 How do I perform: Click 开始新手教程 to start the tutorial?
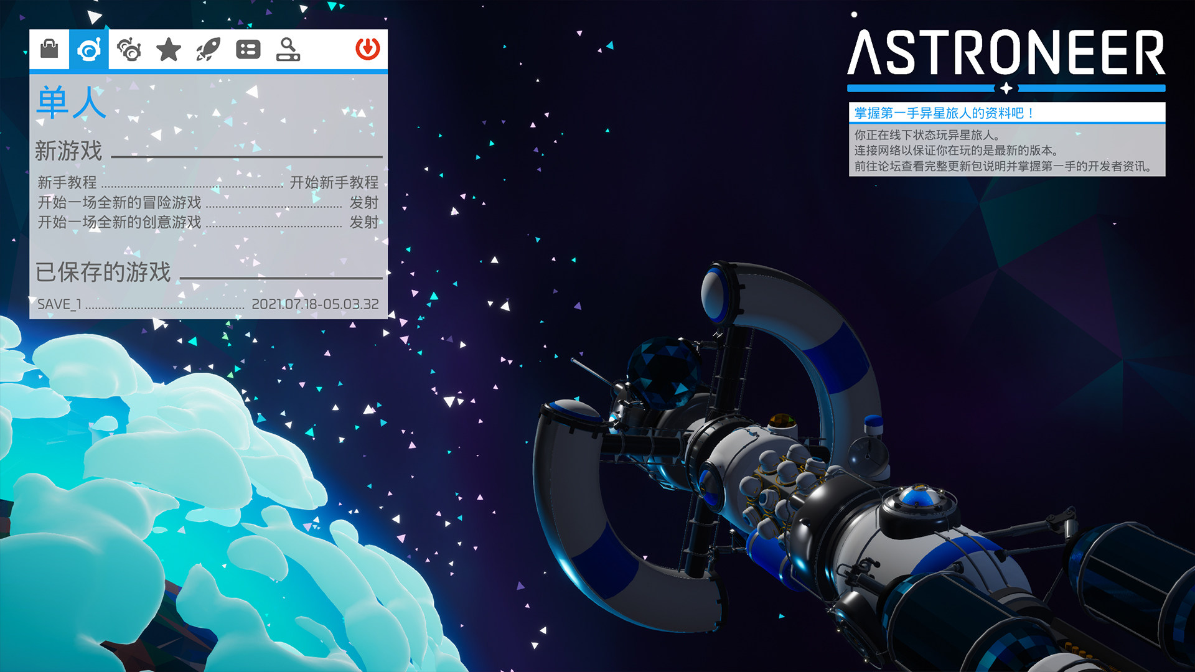334,182
